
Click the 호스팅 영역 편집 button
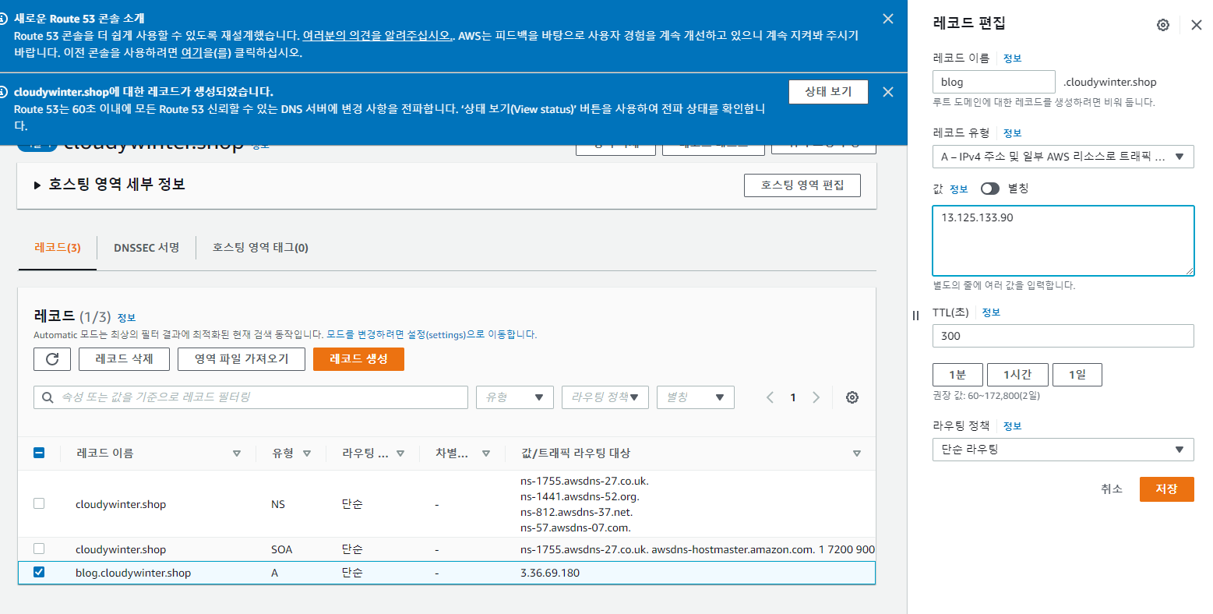click(802, 185)
